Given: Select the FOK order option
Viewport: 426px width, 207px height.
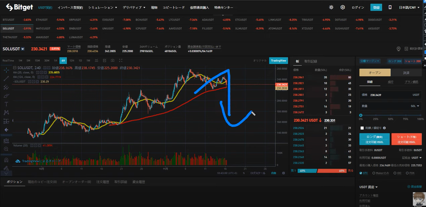Looking at the screenshot, I should pos(407,173).
